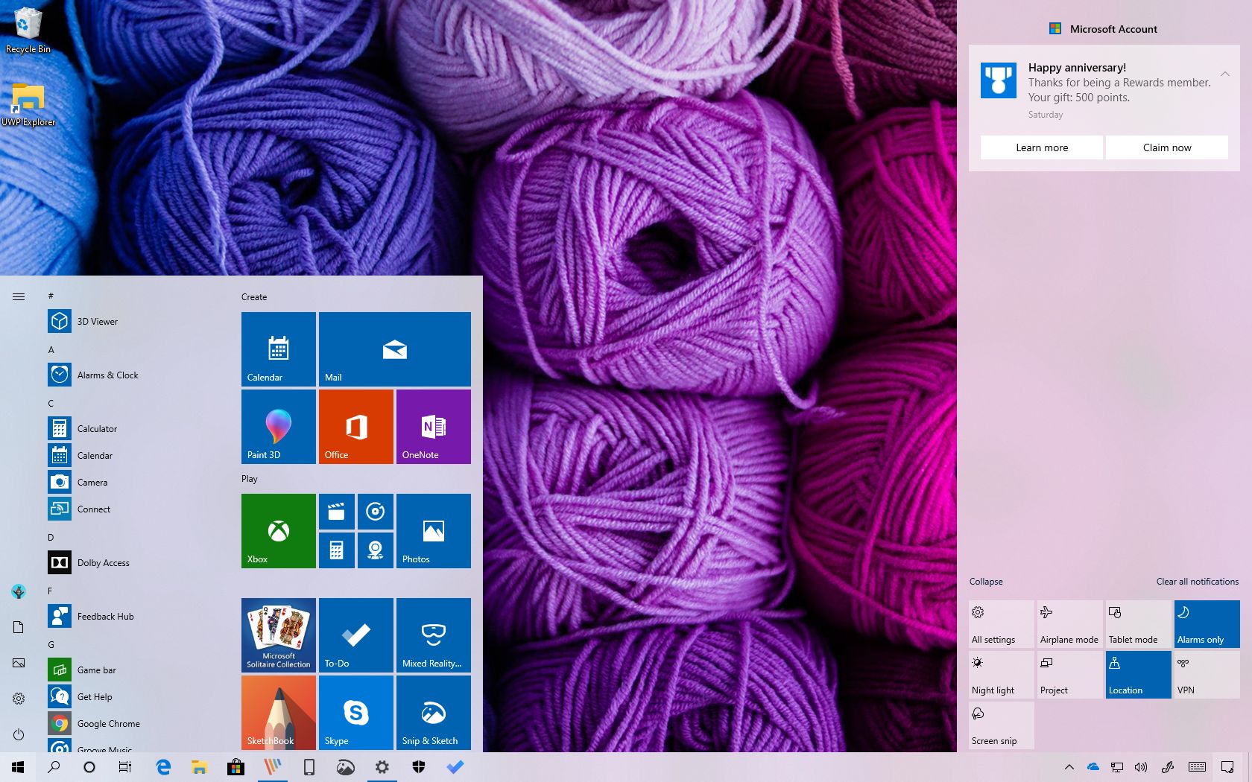Open Microsoft Store from the taskbar
Image resolution: width=1252 pixels, height=782 pixels.
(x=235, y=766)
